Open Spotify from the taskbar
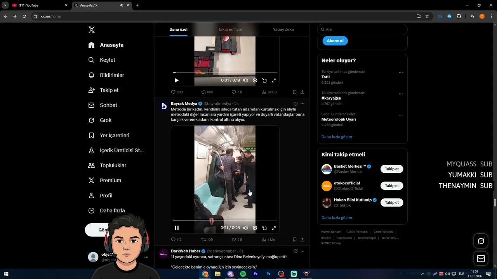Viewport: 497px width, 279px height. pyautogui.click(x=243, y=274)
